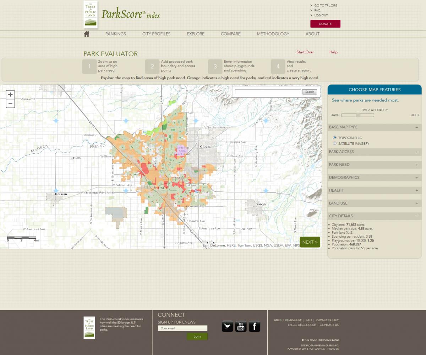
Task: Open the Compare menu item
Action: pyautogui.click(x=231, y=34)
